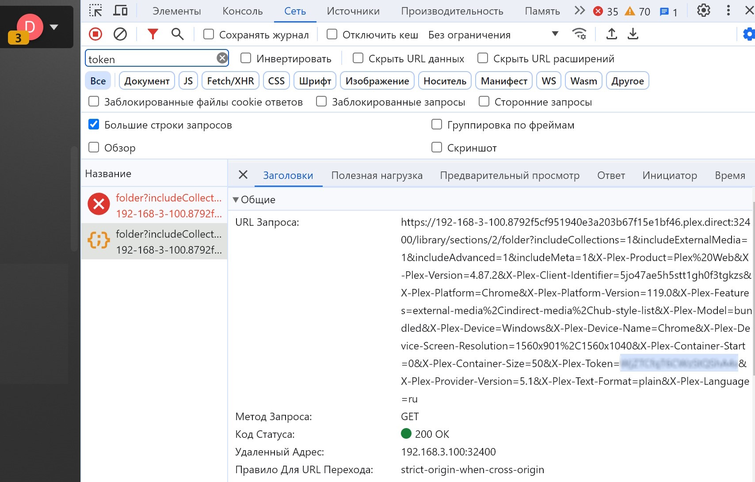Filter by Fetch/XHR type

[x=230, y=81]
